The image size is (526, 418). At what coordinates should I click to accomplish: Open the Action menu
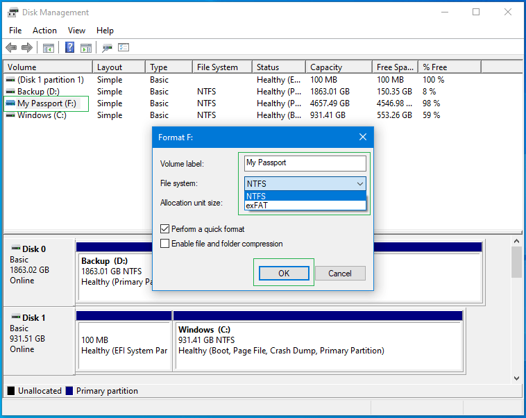44,31
